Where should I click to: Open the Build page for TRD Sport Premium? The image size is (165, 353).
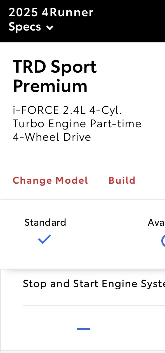pos(122,180)
